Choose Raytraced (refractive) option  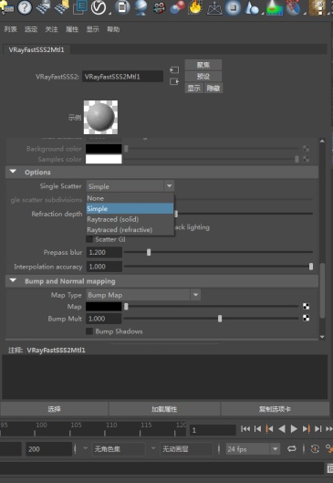click(x=130, y=230)
